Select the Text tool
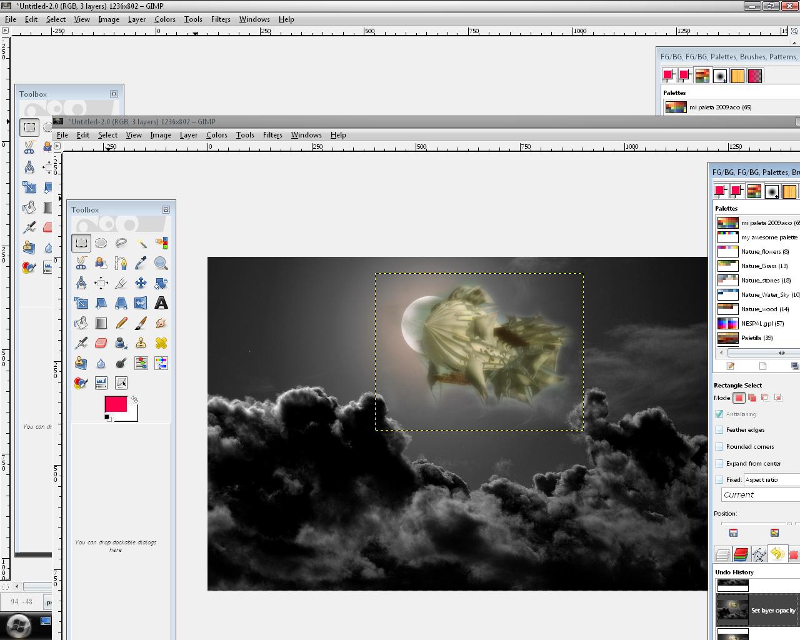Image resolution: width=800 pixels, height=640 pixels. tap(161, 303)
